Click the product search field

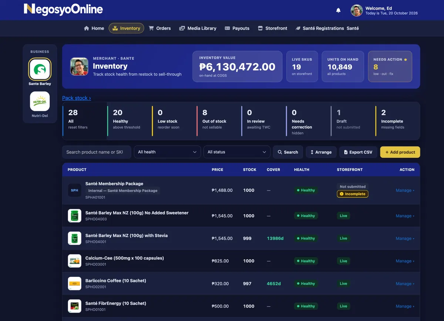tap(97, 152)
